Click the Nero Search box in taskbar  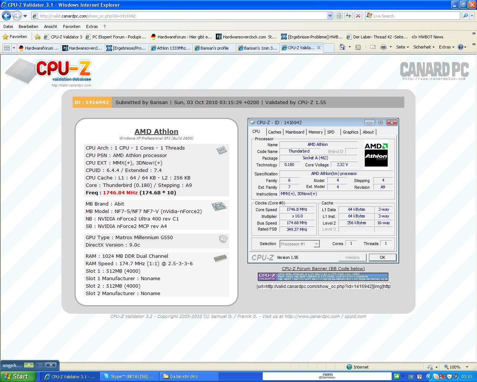tap(327, 376)
